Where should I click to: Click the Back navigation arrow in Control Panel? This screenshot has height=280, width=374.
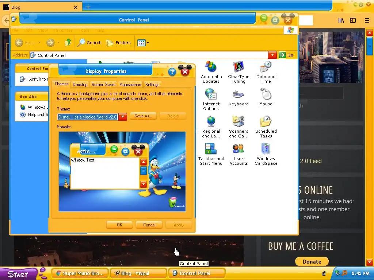click(x=19, y=43)
